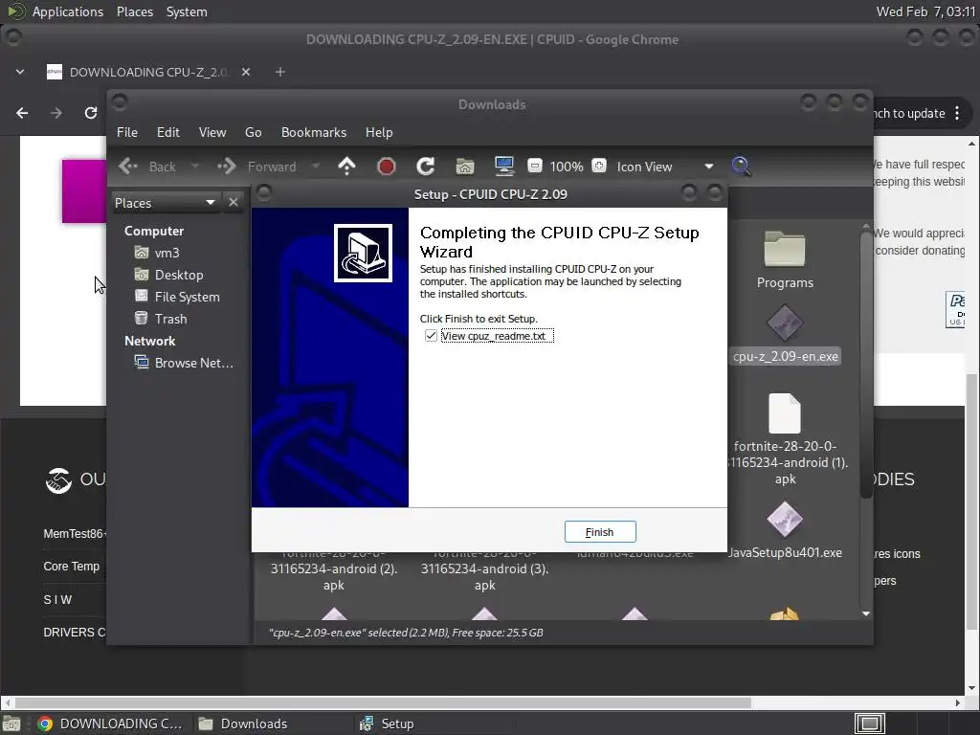Zoom in with the plus icon
The image size is (980, 735).
599,166
